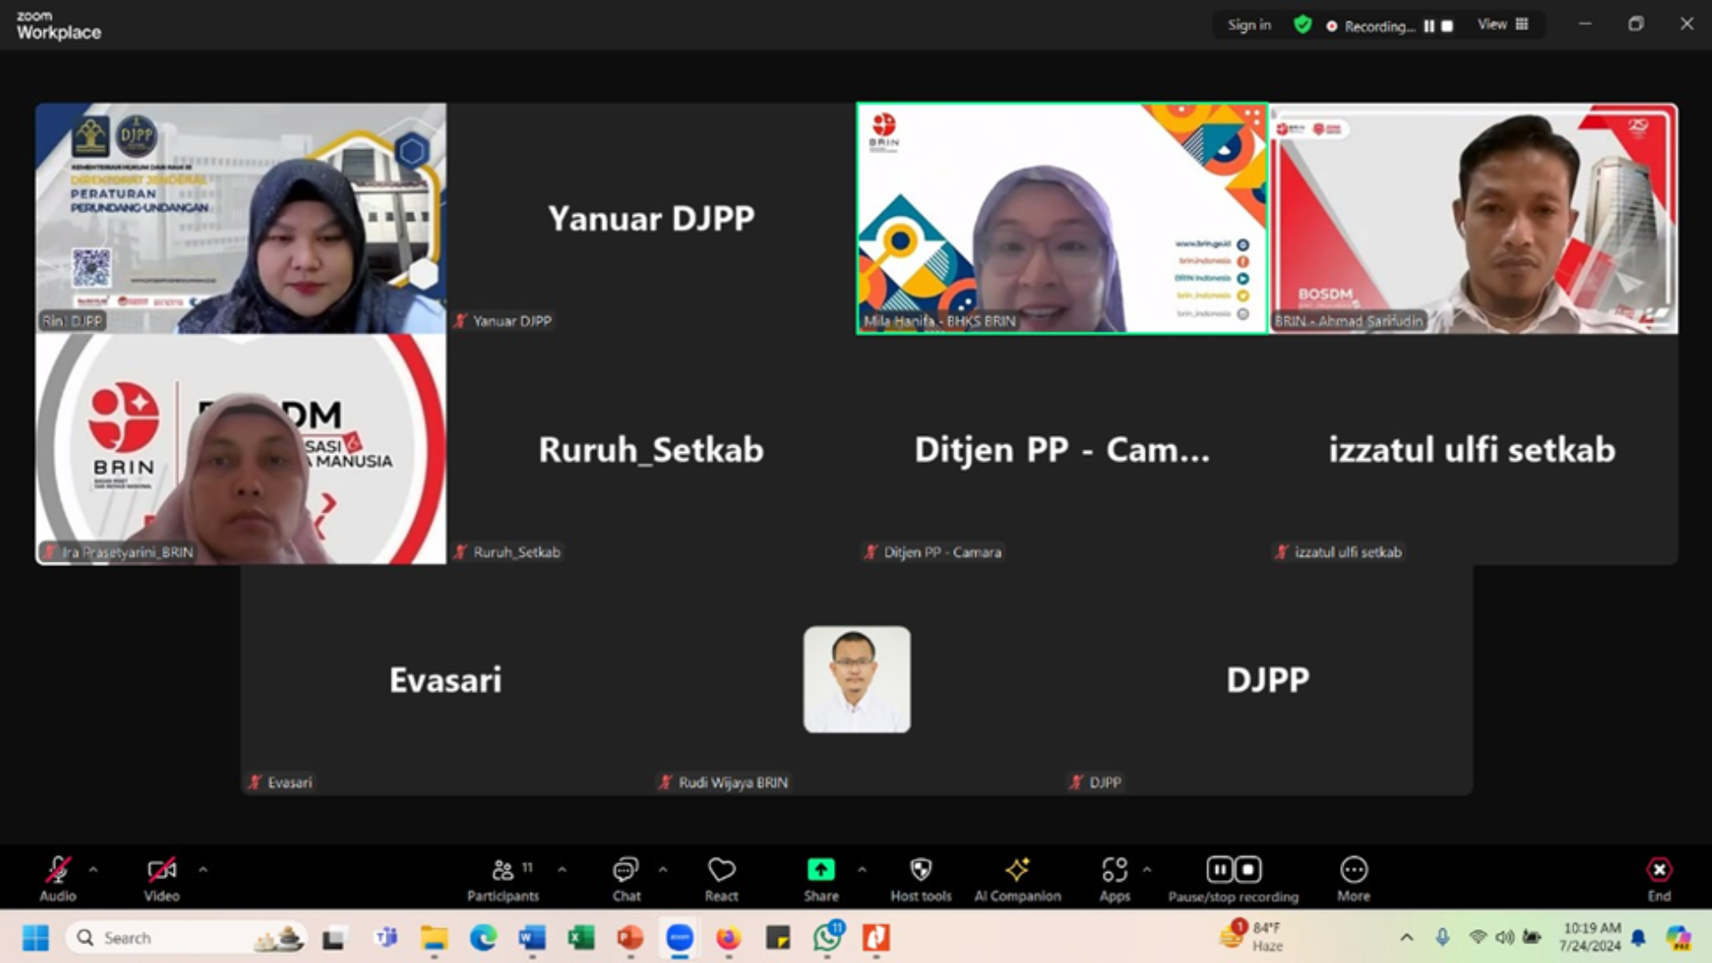
Task: Click Rudi Wijaya BRIN profile photo
Action: point(857,679)
